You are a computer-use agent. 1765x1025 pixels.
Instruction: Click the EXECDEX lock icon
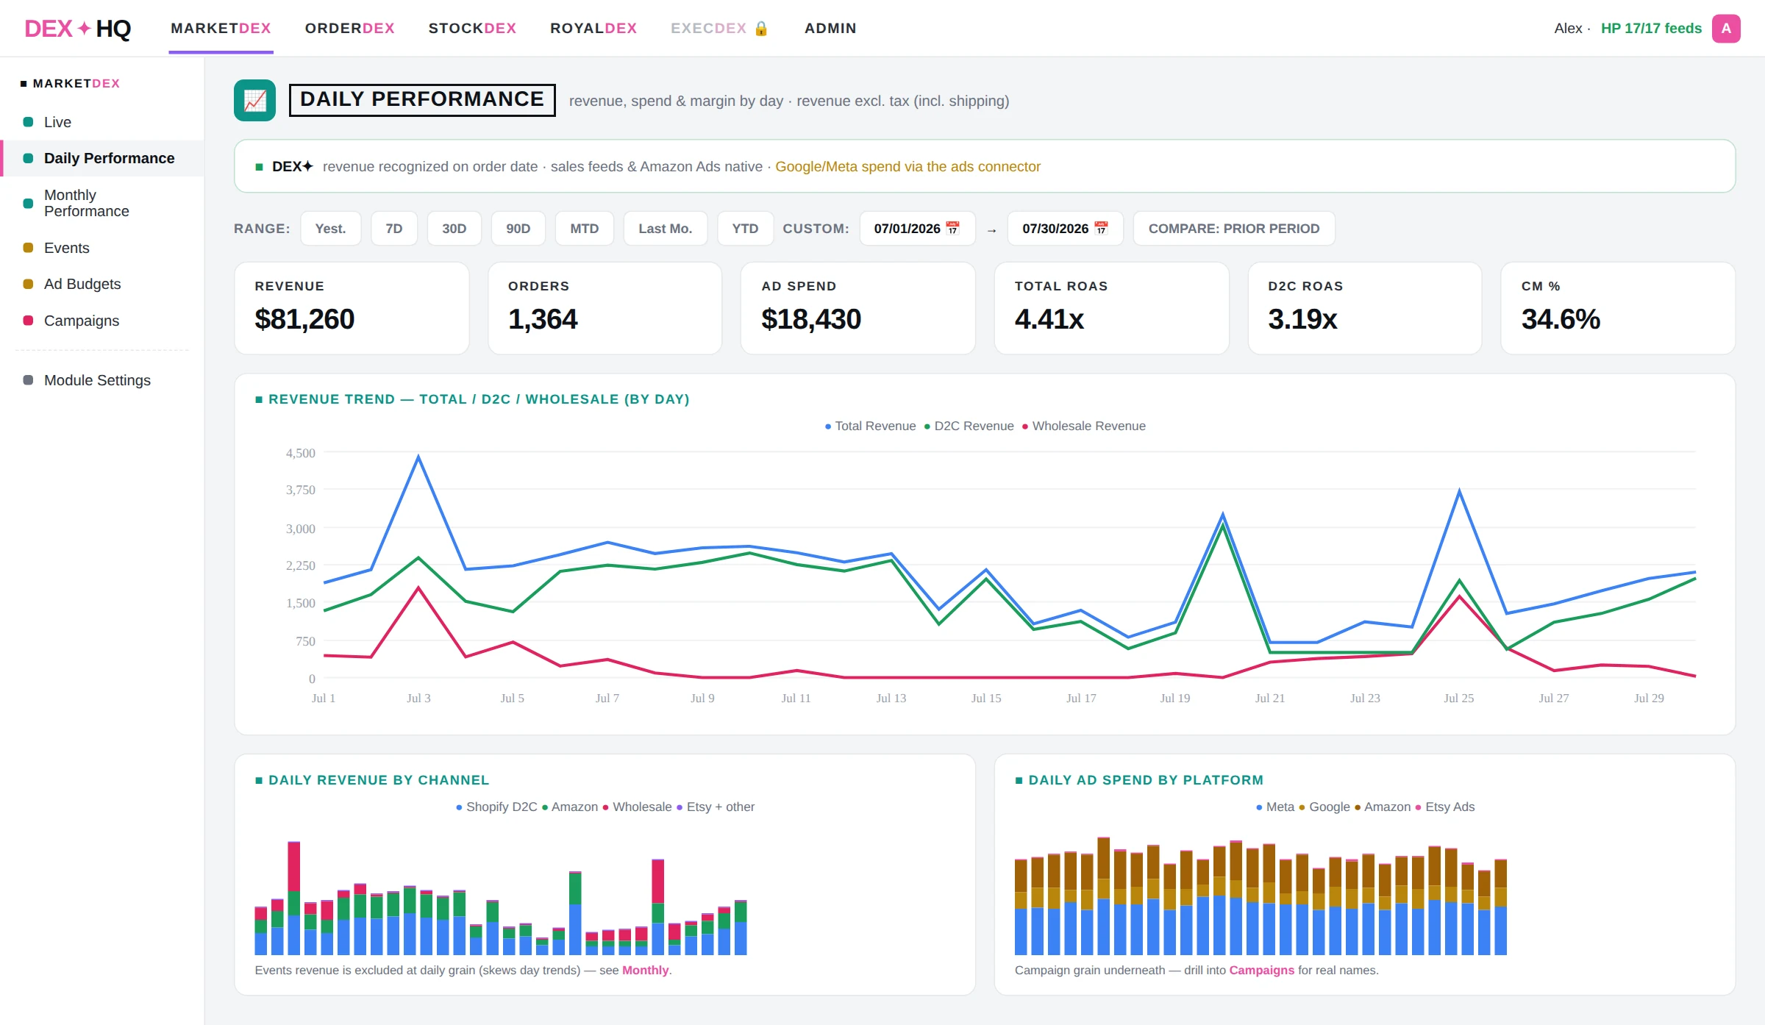click(761, 28)
